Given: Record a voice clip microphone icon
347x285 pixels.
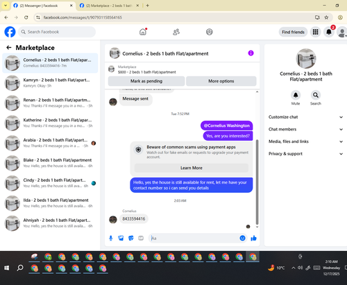Looking at the screenshot, I should point(111,238).
